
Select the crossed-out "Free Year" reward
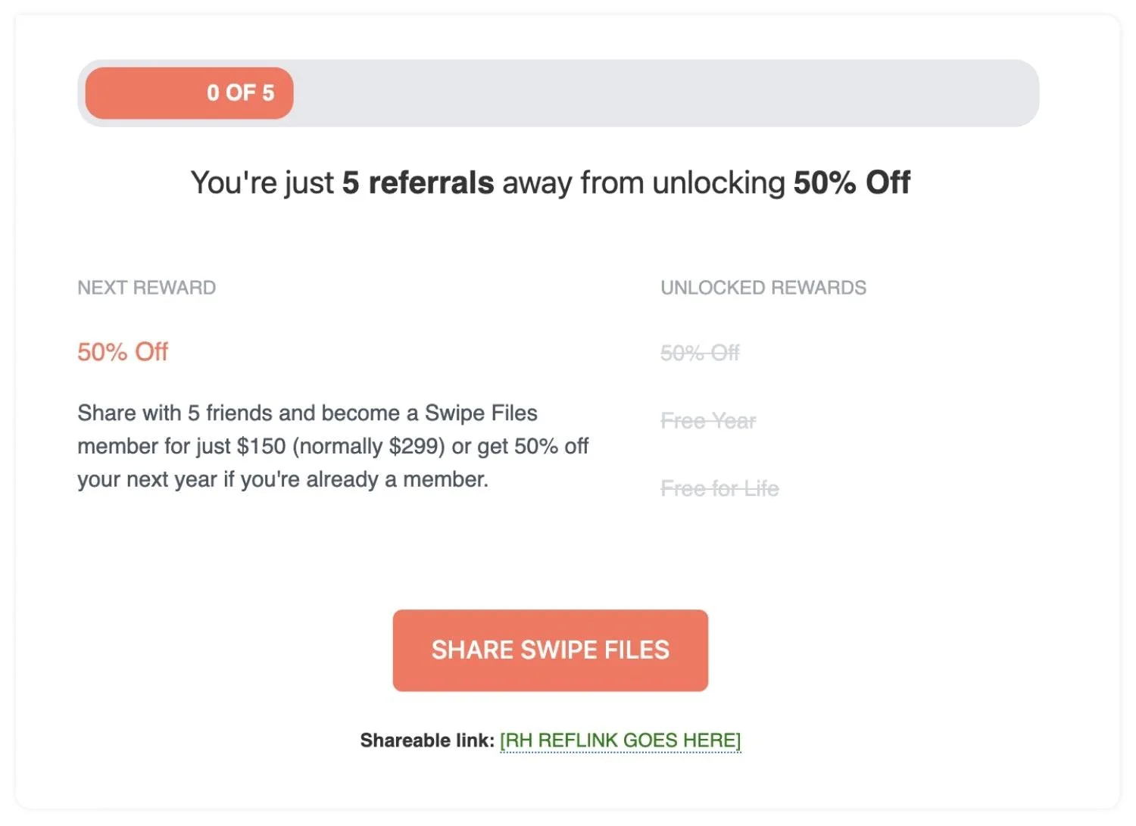pos(708,421)
